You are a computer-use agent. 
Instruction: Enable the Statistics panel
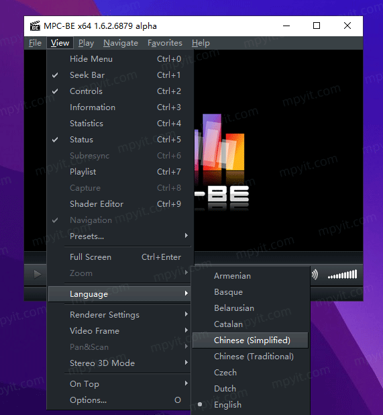[x=120, y=124]
